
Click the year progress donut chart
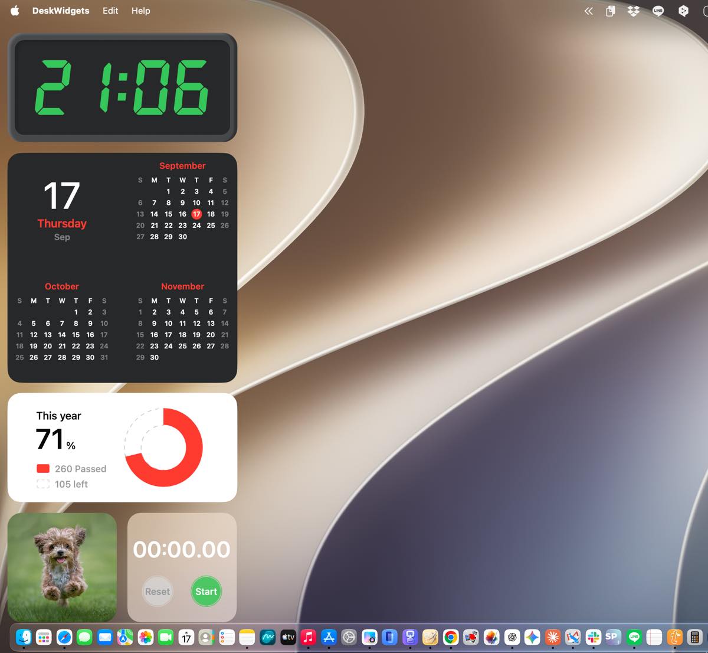point(163,447)
